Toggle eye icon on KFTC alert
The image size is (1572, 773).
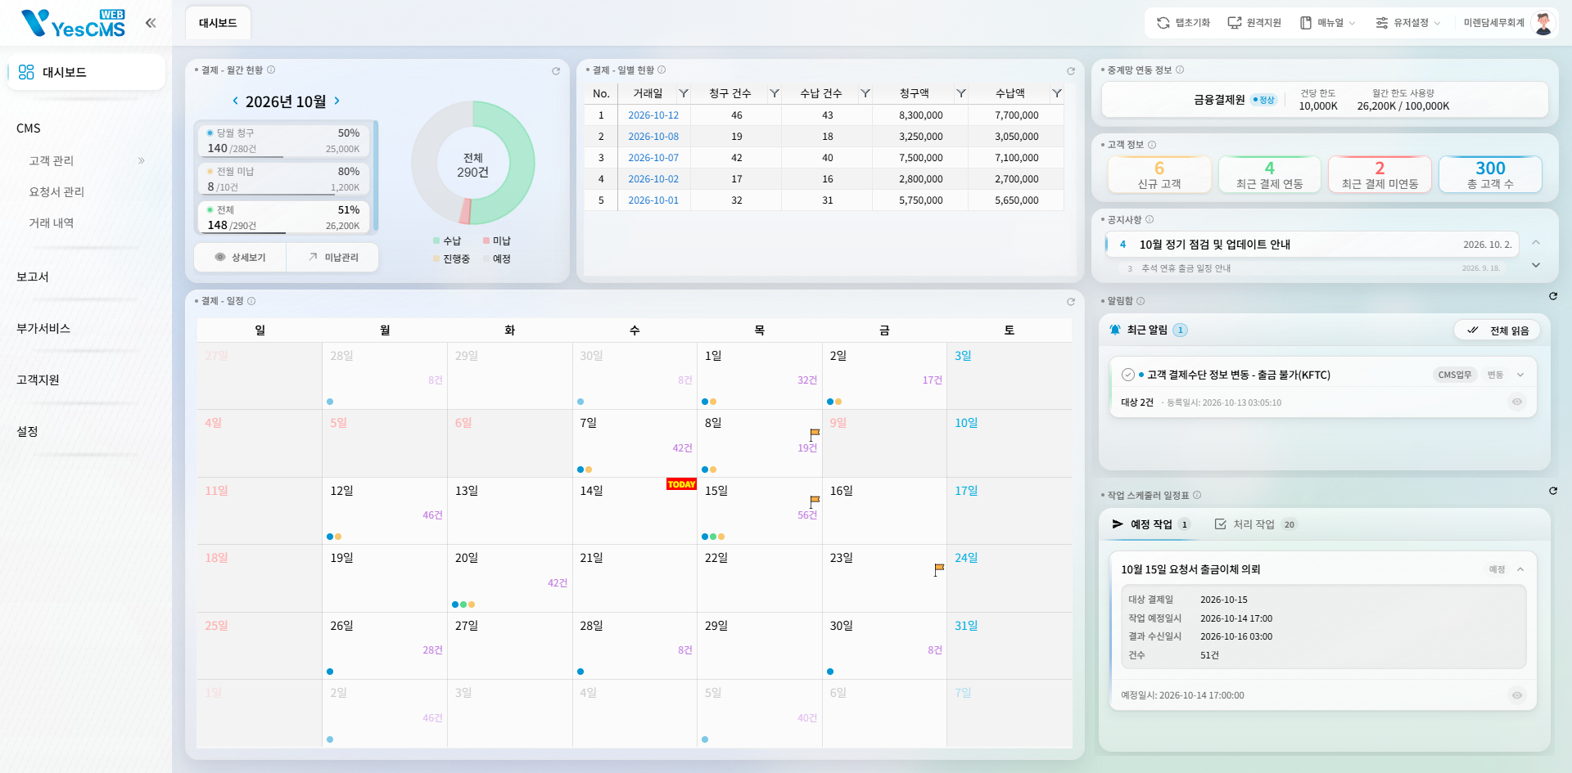click(x=1517, y=402)
